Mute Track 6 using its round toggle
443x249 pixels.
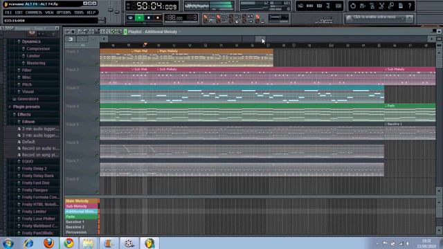pos(97,155)
